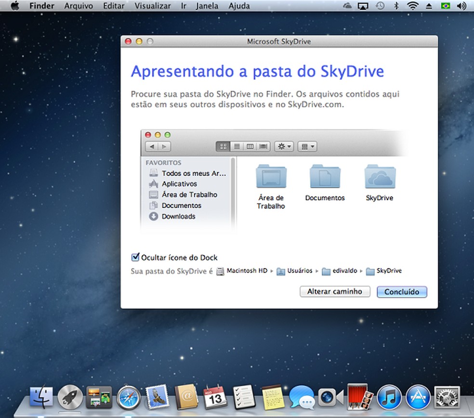Open the Apple menu
474x418 pixels.
point(14,6)
